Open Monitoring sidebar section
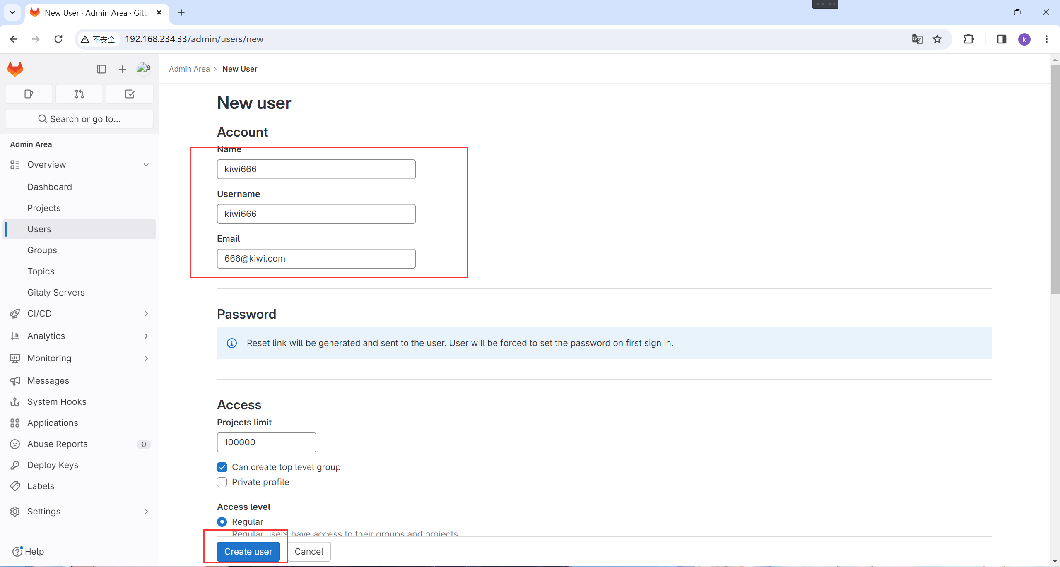 (x=79, y=358)
